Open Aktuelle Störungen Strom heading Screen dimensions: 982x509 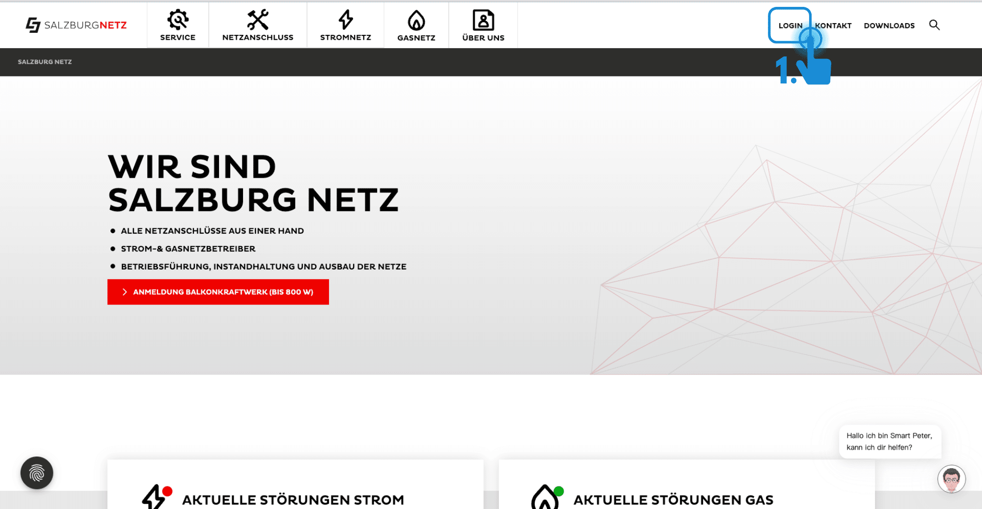293,500
